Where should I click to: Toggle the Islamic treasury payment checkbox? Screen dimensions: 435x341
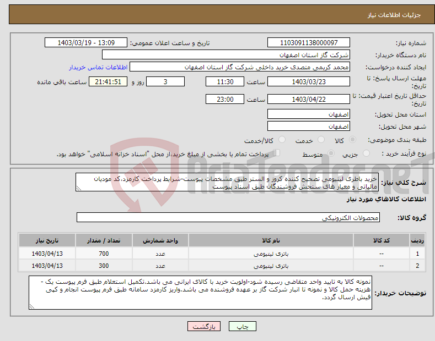pyautogui.click(x=277, y=153)
